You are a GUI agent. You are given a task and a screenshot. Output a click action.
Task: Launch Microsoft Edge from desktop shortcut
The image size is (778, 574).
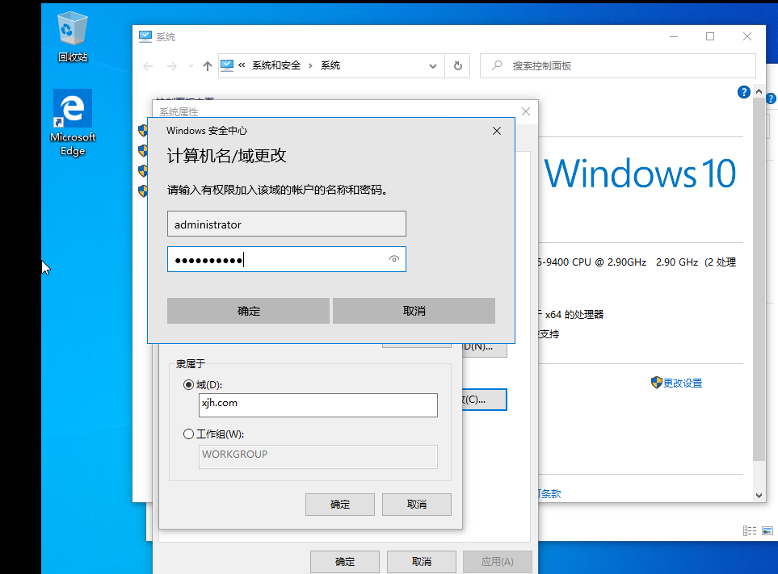(x=73, y=123)
